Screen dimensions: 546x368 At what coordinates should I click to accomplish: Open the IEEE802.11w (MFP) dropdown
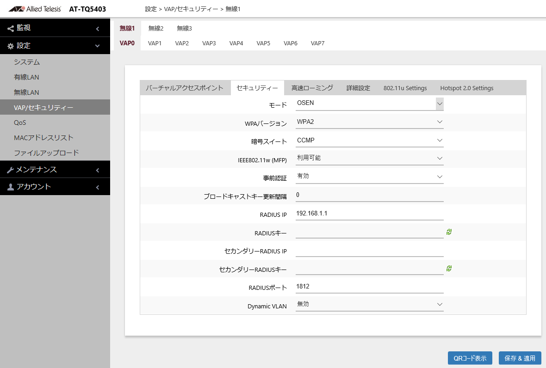click(x=369, y=159)
